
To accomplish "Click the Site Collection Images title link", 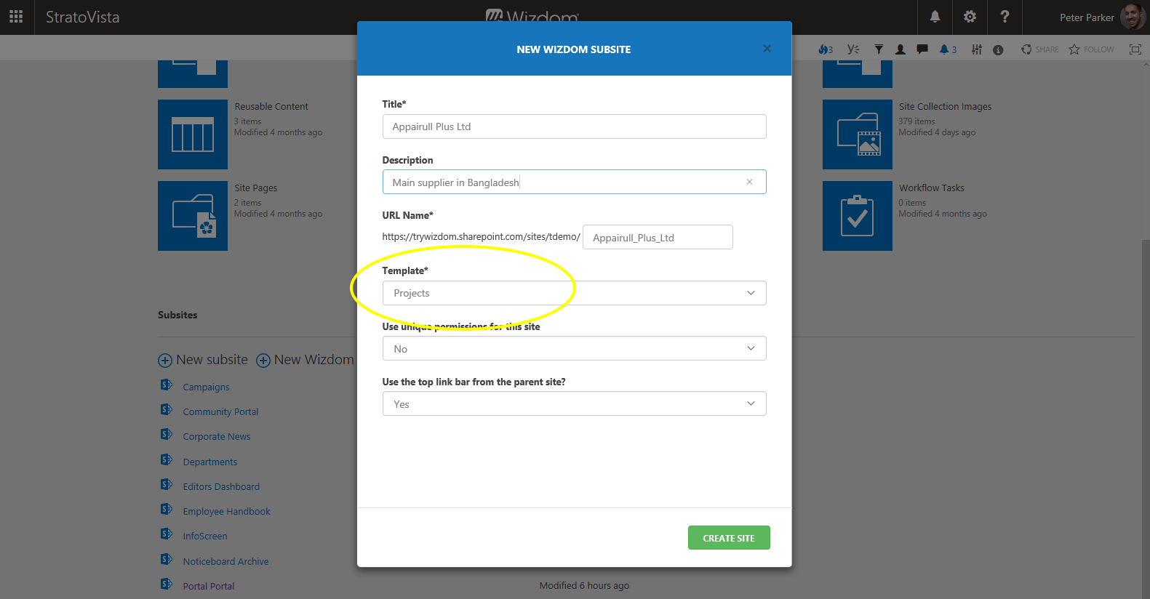I will click(x=945, y=106).
